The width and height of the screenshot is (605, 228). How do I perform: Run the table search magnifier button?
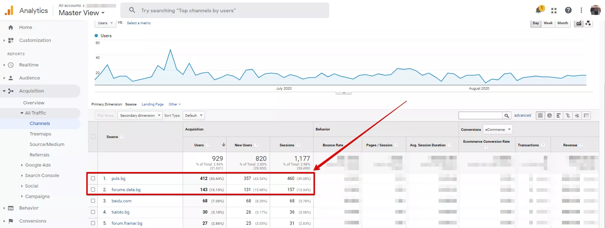(x=507, y=115)
